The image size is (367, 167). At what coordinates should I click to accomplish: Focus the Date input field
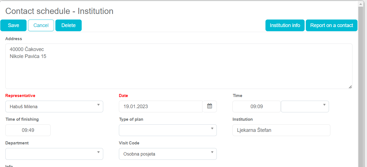click(x=161, y=107)
